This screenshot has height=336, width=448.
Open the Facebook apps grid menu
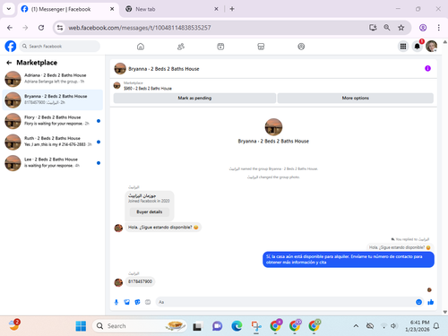tap(403, 47)
